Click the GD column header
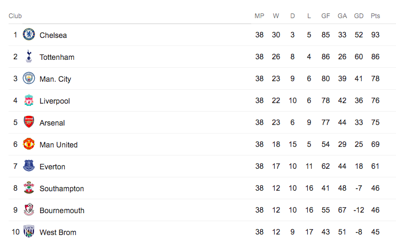The width and height of the screenshot is (396, 242). click(x=359, y=16)
